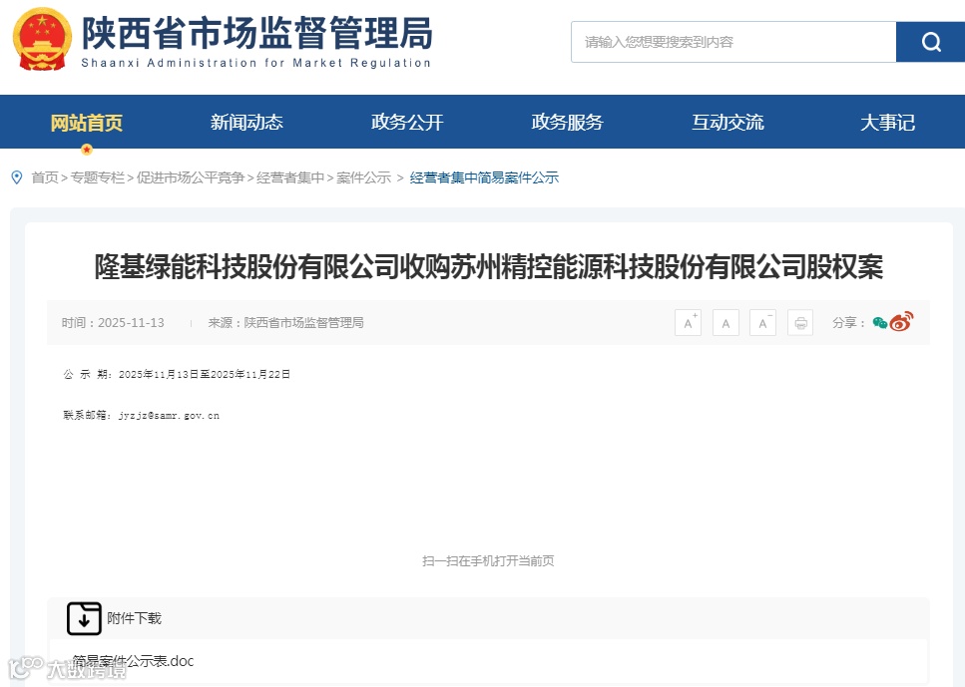The image size is (965, 687).
Task: Click the attachment download icon
Action: pyautogui.click(x=84, y=617)
